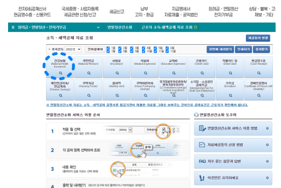Click the 연말정산간소화 notice link
Image resolution: width=281 pixels, height=188 pixels.
pos(147,105)
